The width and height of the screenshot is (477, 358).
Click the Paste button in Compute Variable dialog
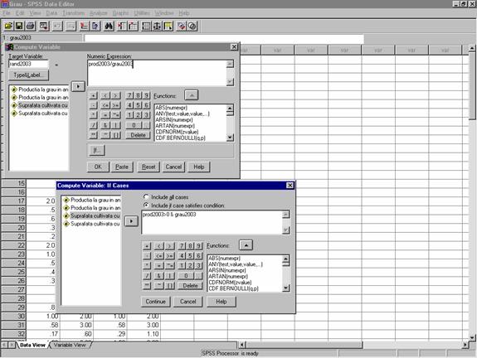pos(122,167)
